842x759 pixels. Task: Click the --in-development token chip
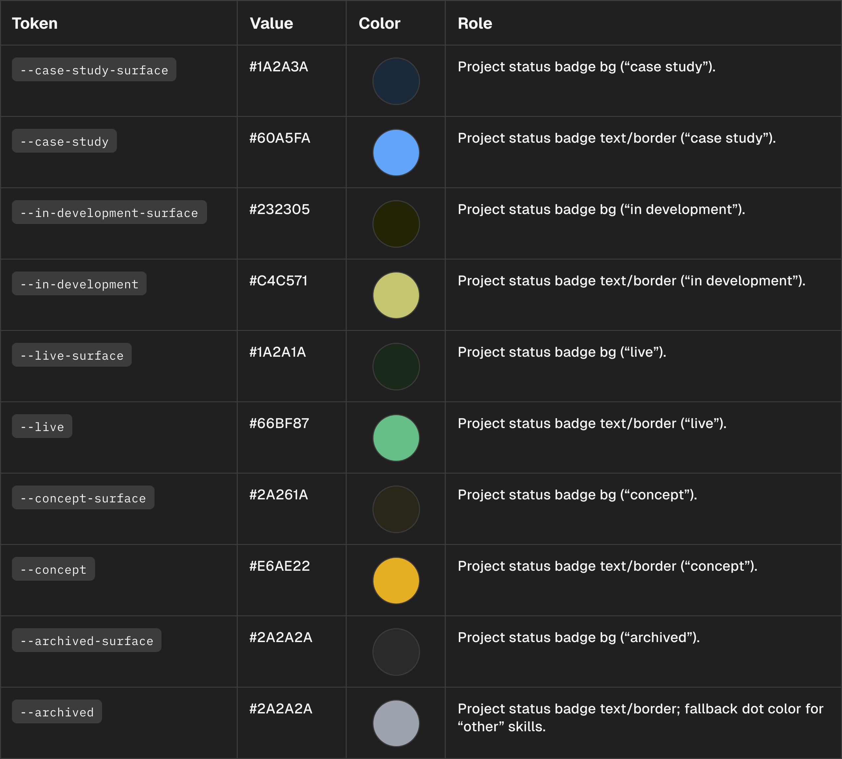click(x=79, y=284)
